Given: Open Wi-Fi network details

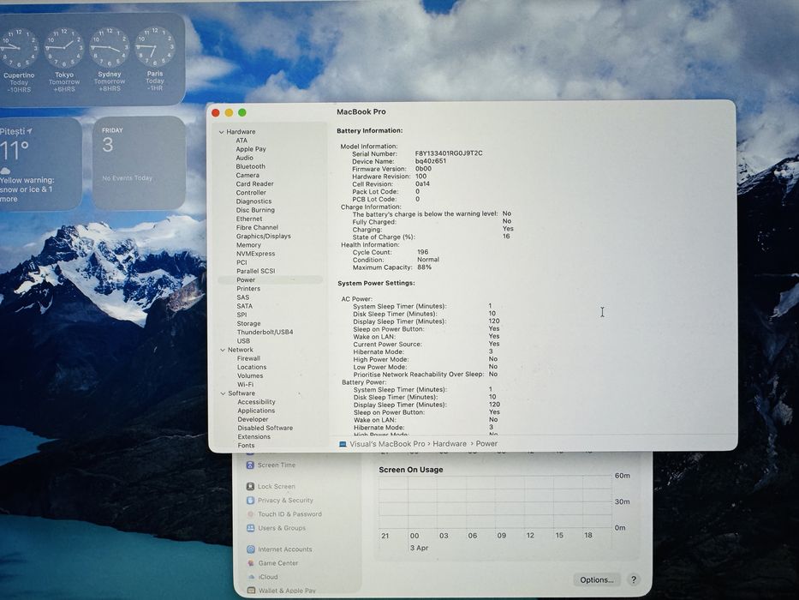Looking at the screenshot, I should [245, 385].
